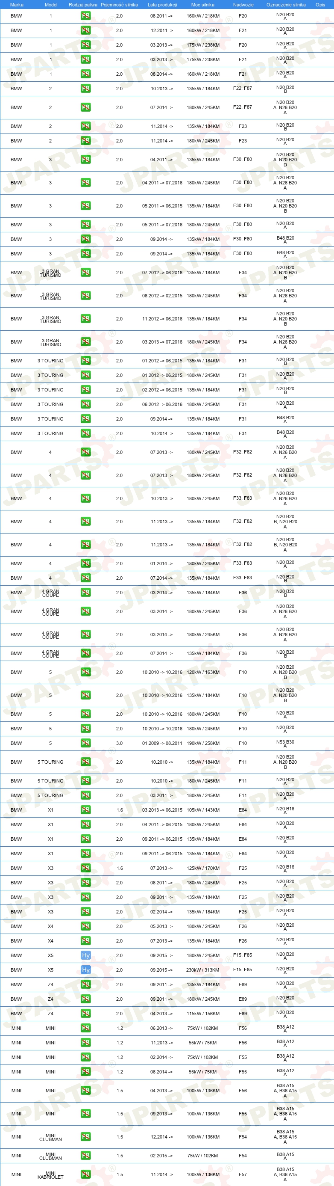Select the '06.2012 -> 06.2016' production years cell
The image size is (334, 1186).
162,404
